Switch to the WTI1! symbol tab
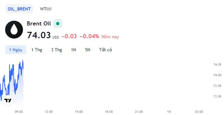Image resolution: width=224 pixels, height=115 pixels. pos(46,9)
